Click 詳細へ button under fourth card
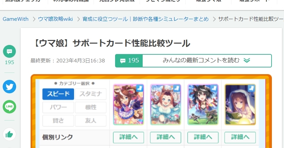The image size is (284, 148). (240, 137)
